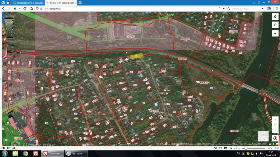Switch to 'Недвижимость в Тамбове' tab
Image resolution: width=280 pixels, height=157 pixels.
pyautogui.click(x=28, y=3)
